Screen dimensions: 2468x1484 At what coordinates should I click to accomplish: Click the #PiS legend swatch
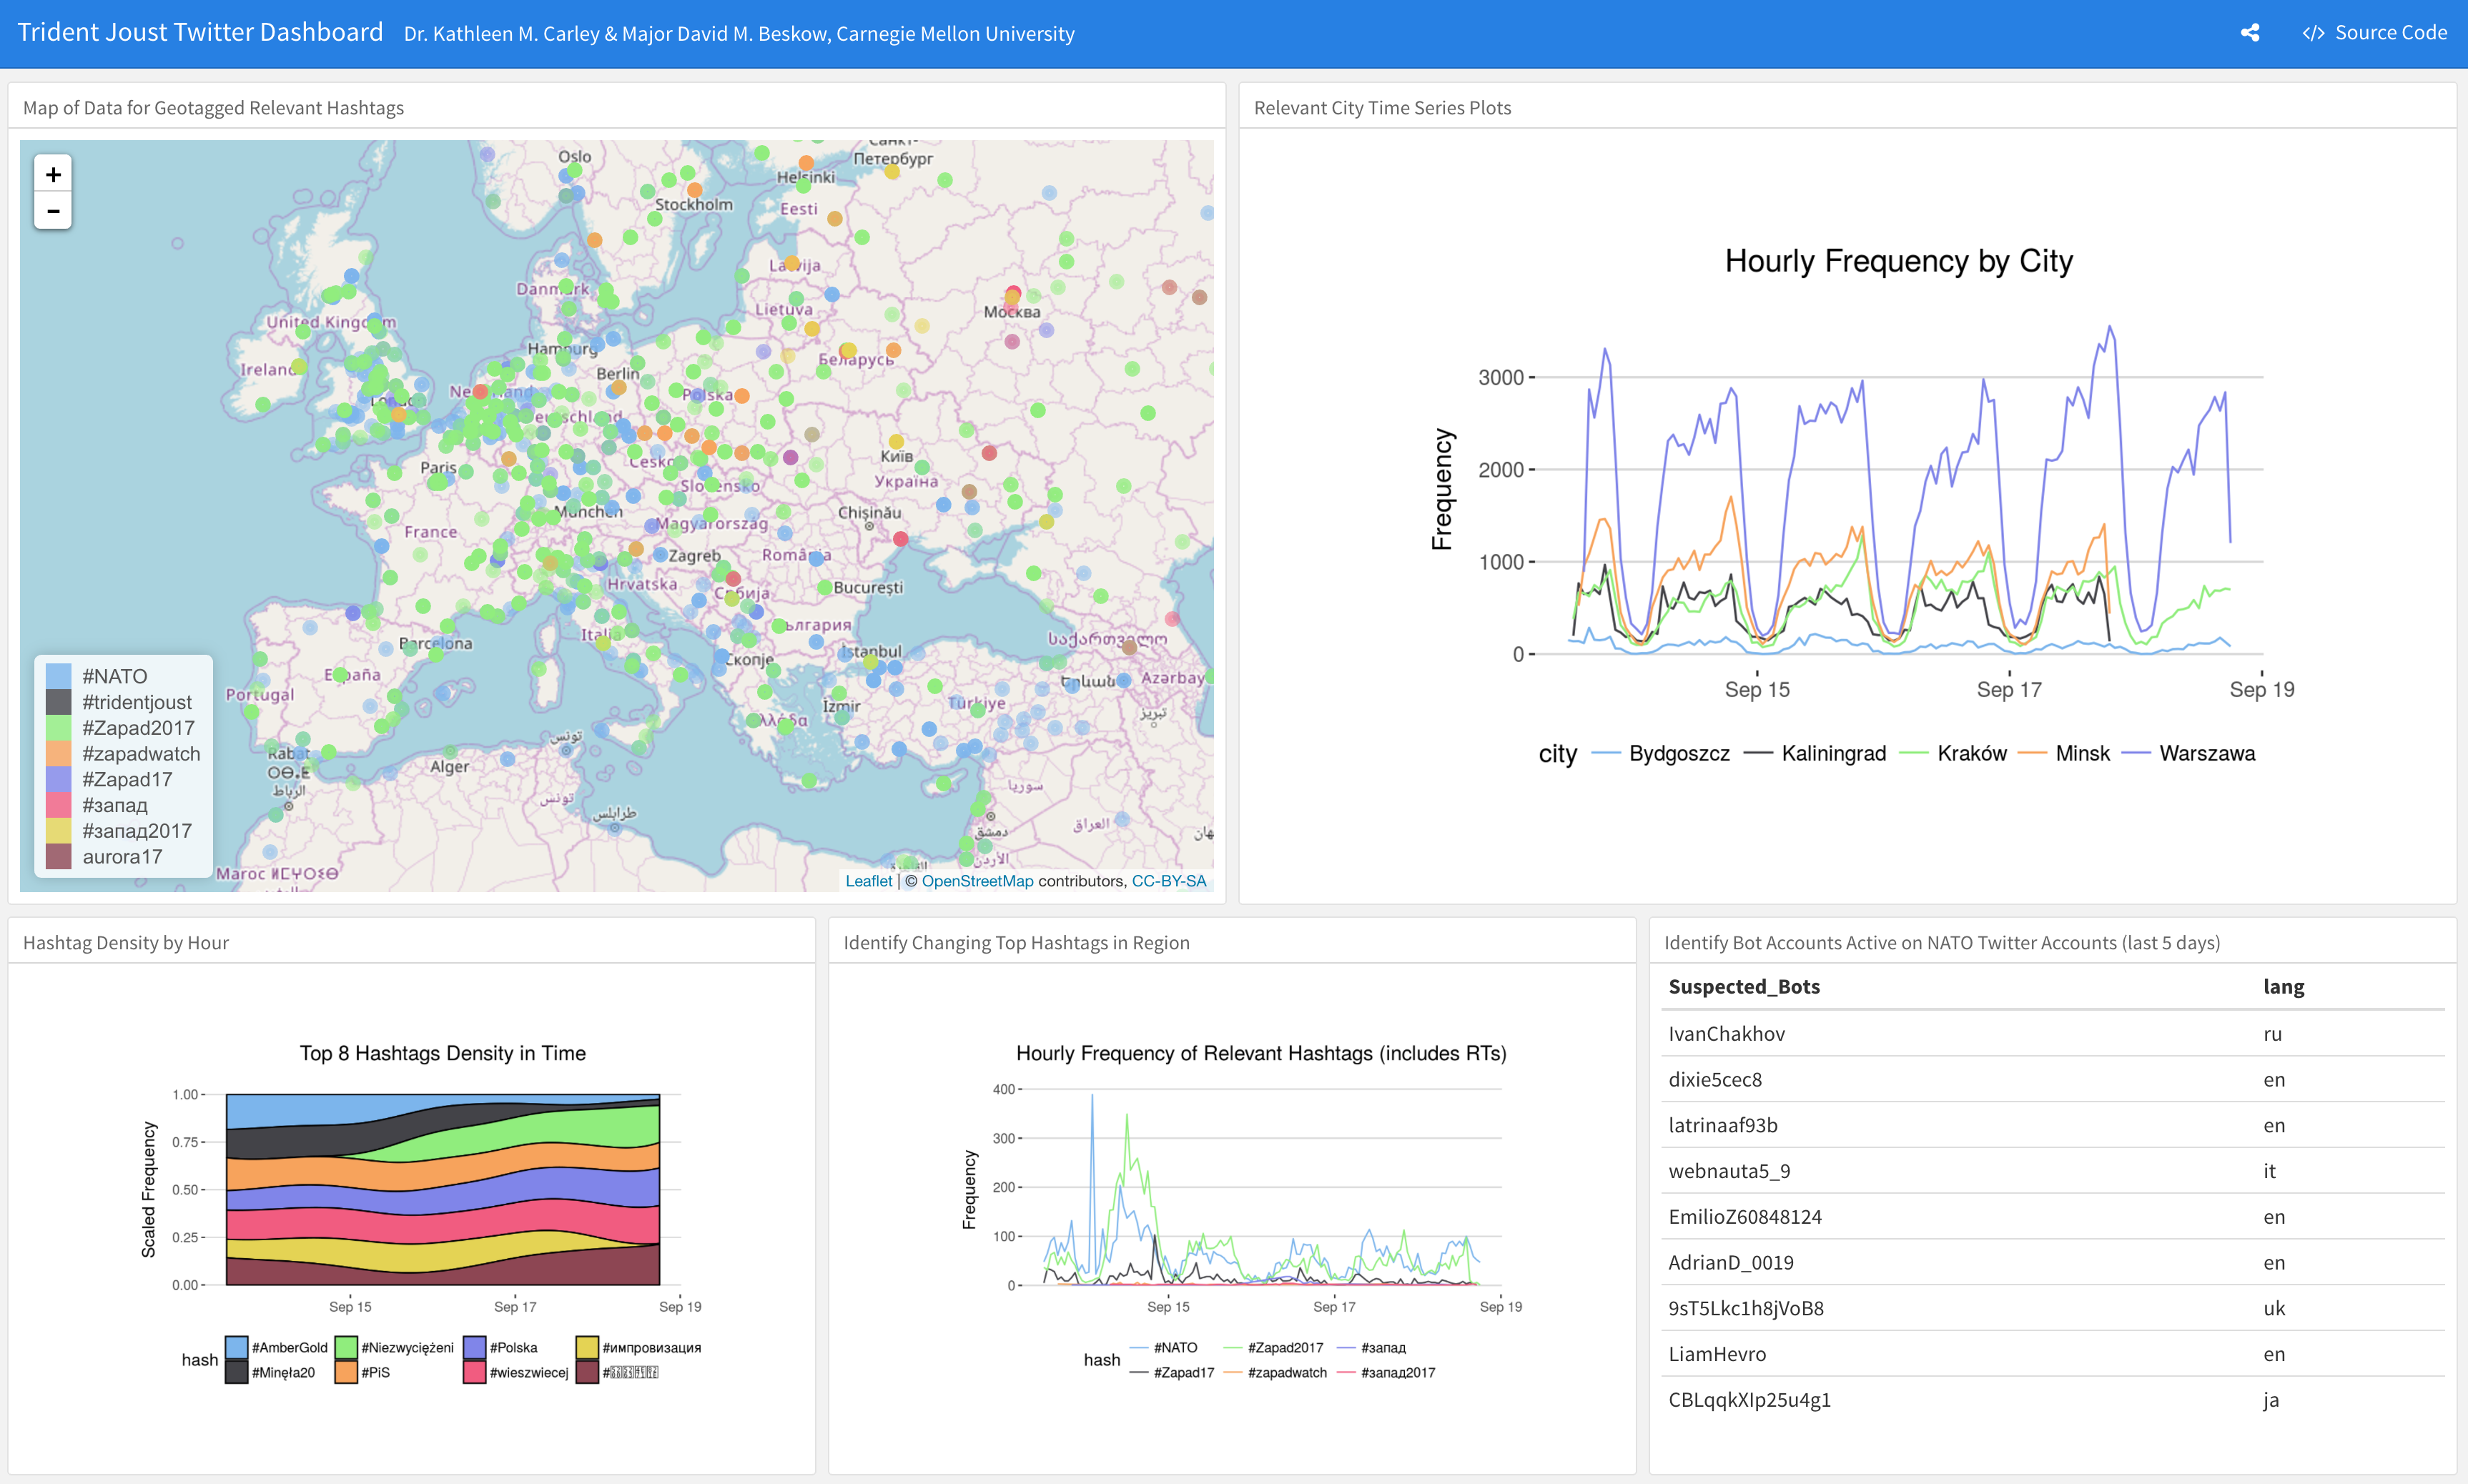coord(346,1372)
